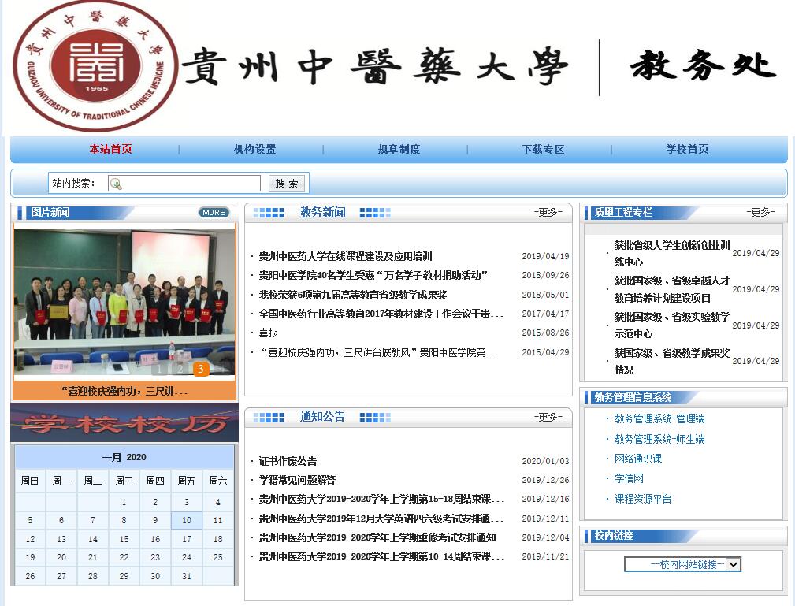Open 全国中医药行业高等教育2017年教材建设 news
This screenshot has width=795, height=606.
click(x=381, y=314)
